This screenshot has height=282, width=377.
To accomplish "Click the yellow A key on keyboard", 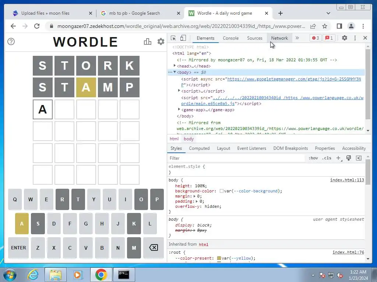I will (22, 224).
